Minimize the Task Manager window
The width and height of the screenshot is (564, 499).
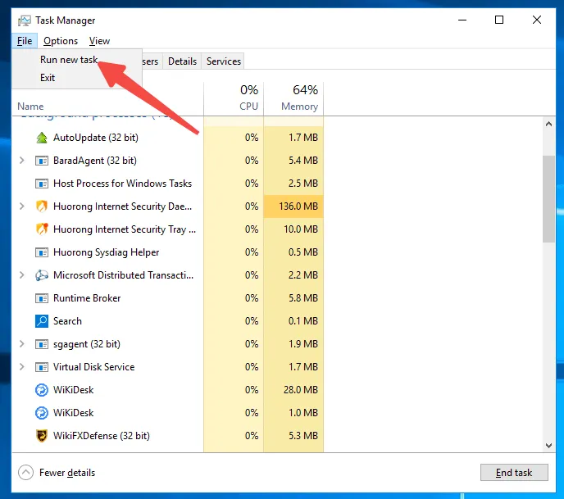(462, 20)
